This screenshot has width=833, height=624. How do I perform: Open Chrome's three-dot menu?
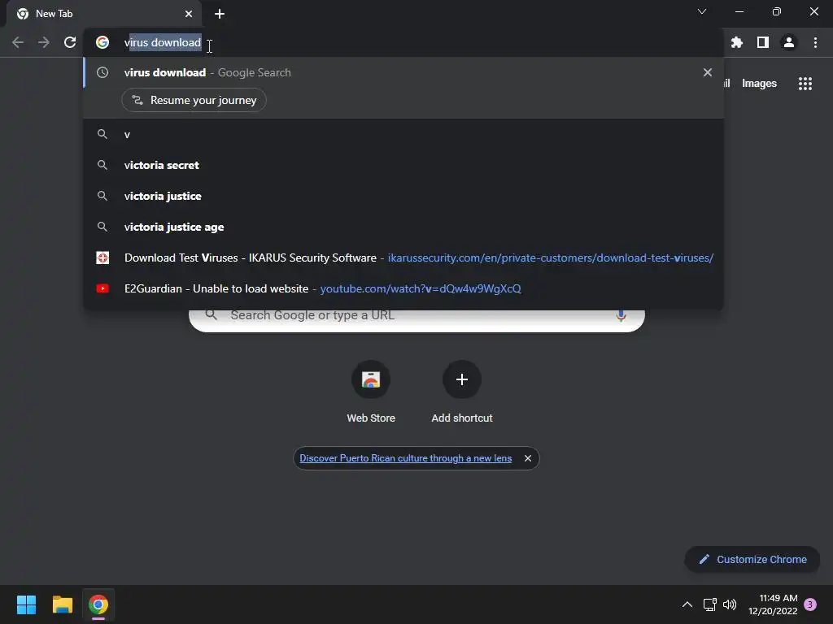[815, 42]
